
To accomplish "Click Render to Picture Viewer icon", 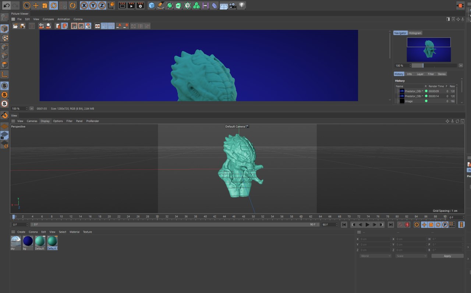I will pos(131,6).
